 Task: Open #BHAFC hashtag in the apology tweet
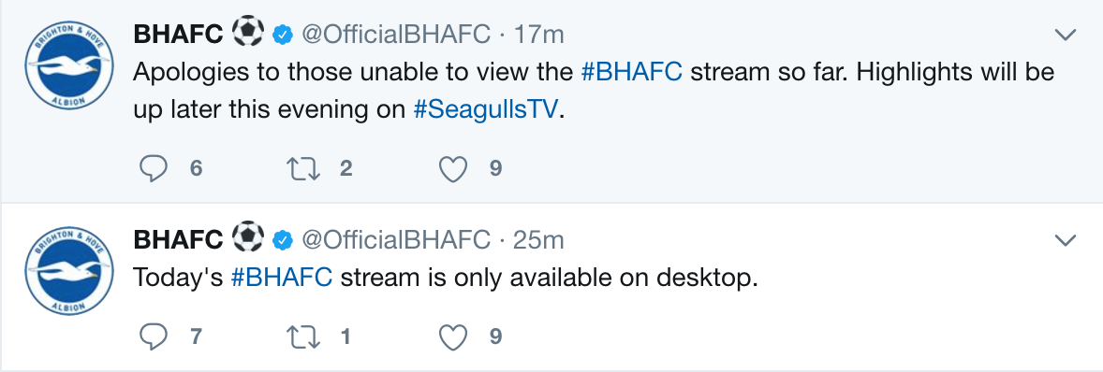click(x=632, y=72)
